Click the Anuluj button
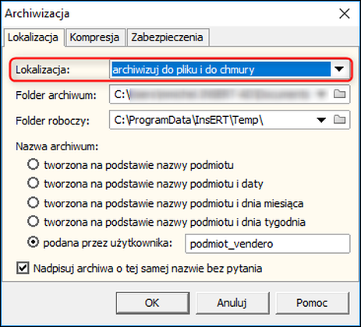This screenshot has width=361, height=327. click(x=232, y=303)
